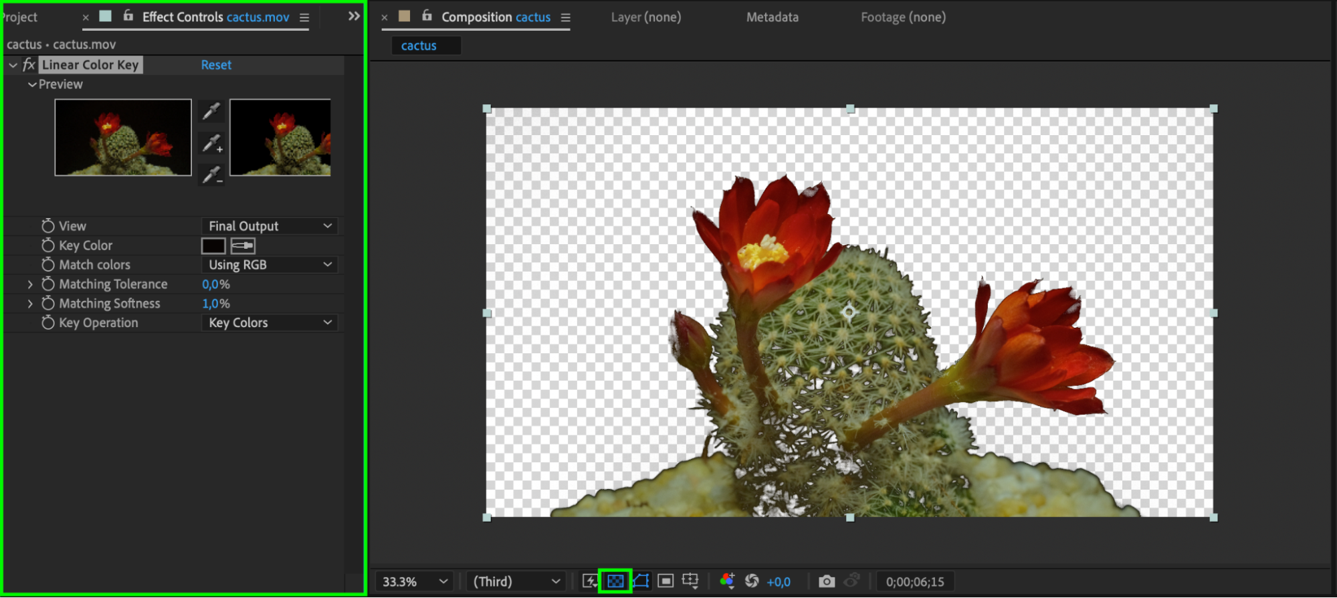Screen dimensions: 1337x598
Task: Expand the Matching Softness property
Action: click(x=30, y=304)
